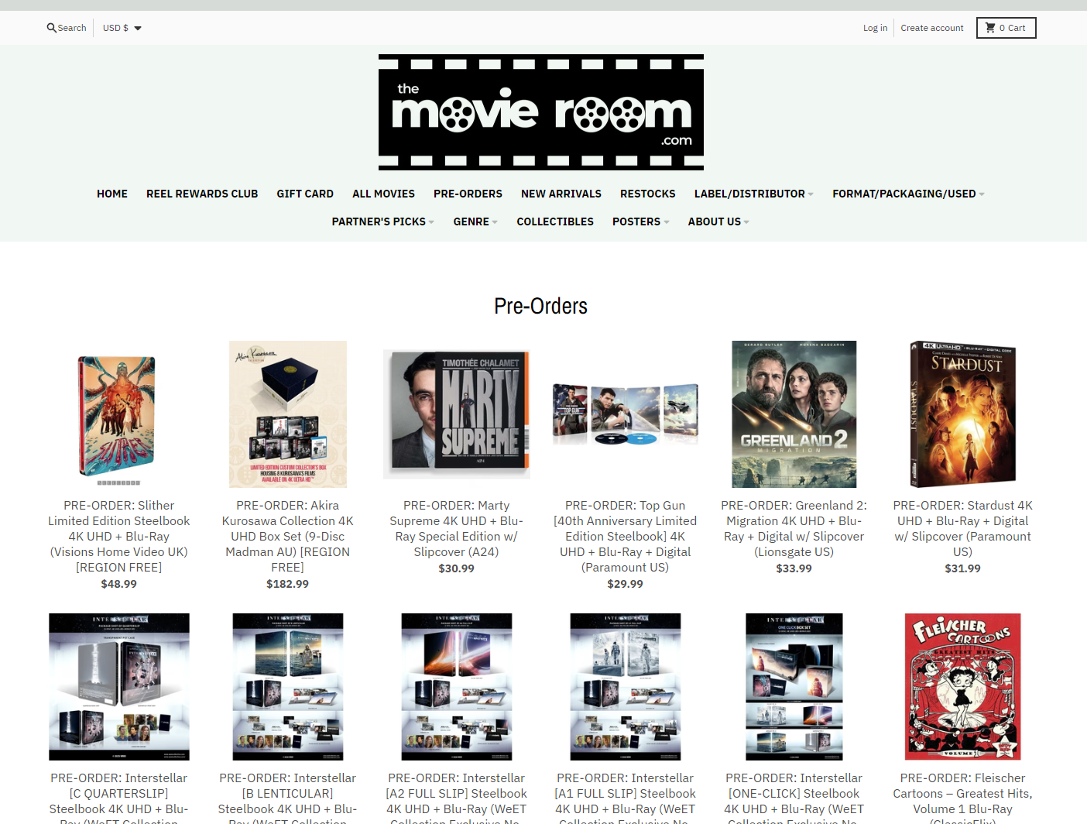Expand the LABEL/DISTRIBUTOR dropdown menu

tap(754, 194)
